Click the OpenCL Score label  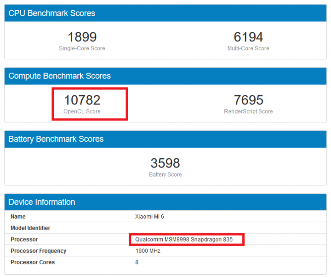[x=82, y=111]
